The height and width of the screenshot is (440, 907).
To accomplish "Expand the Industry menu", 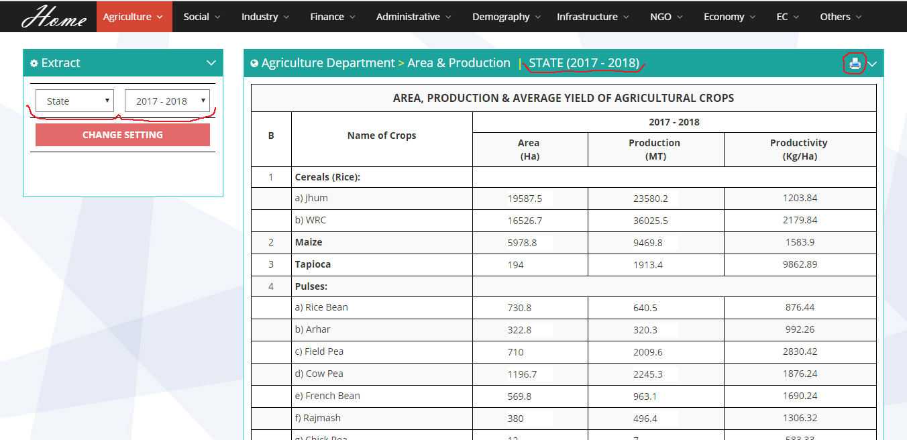I will [x=265, y=17].
